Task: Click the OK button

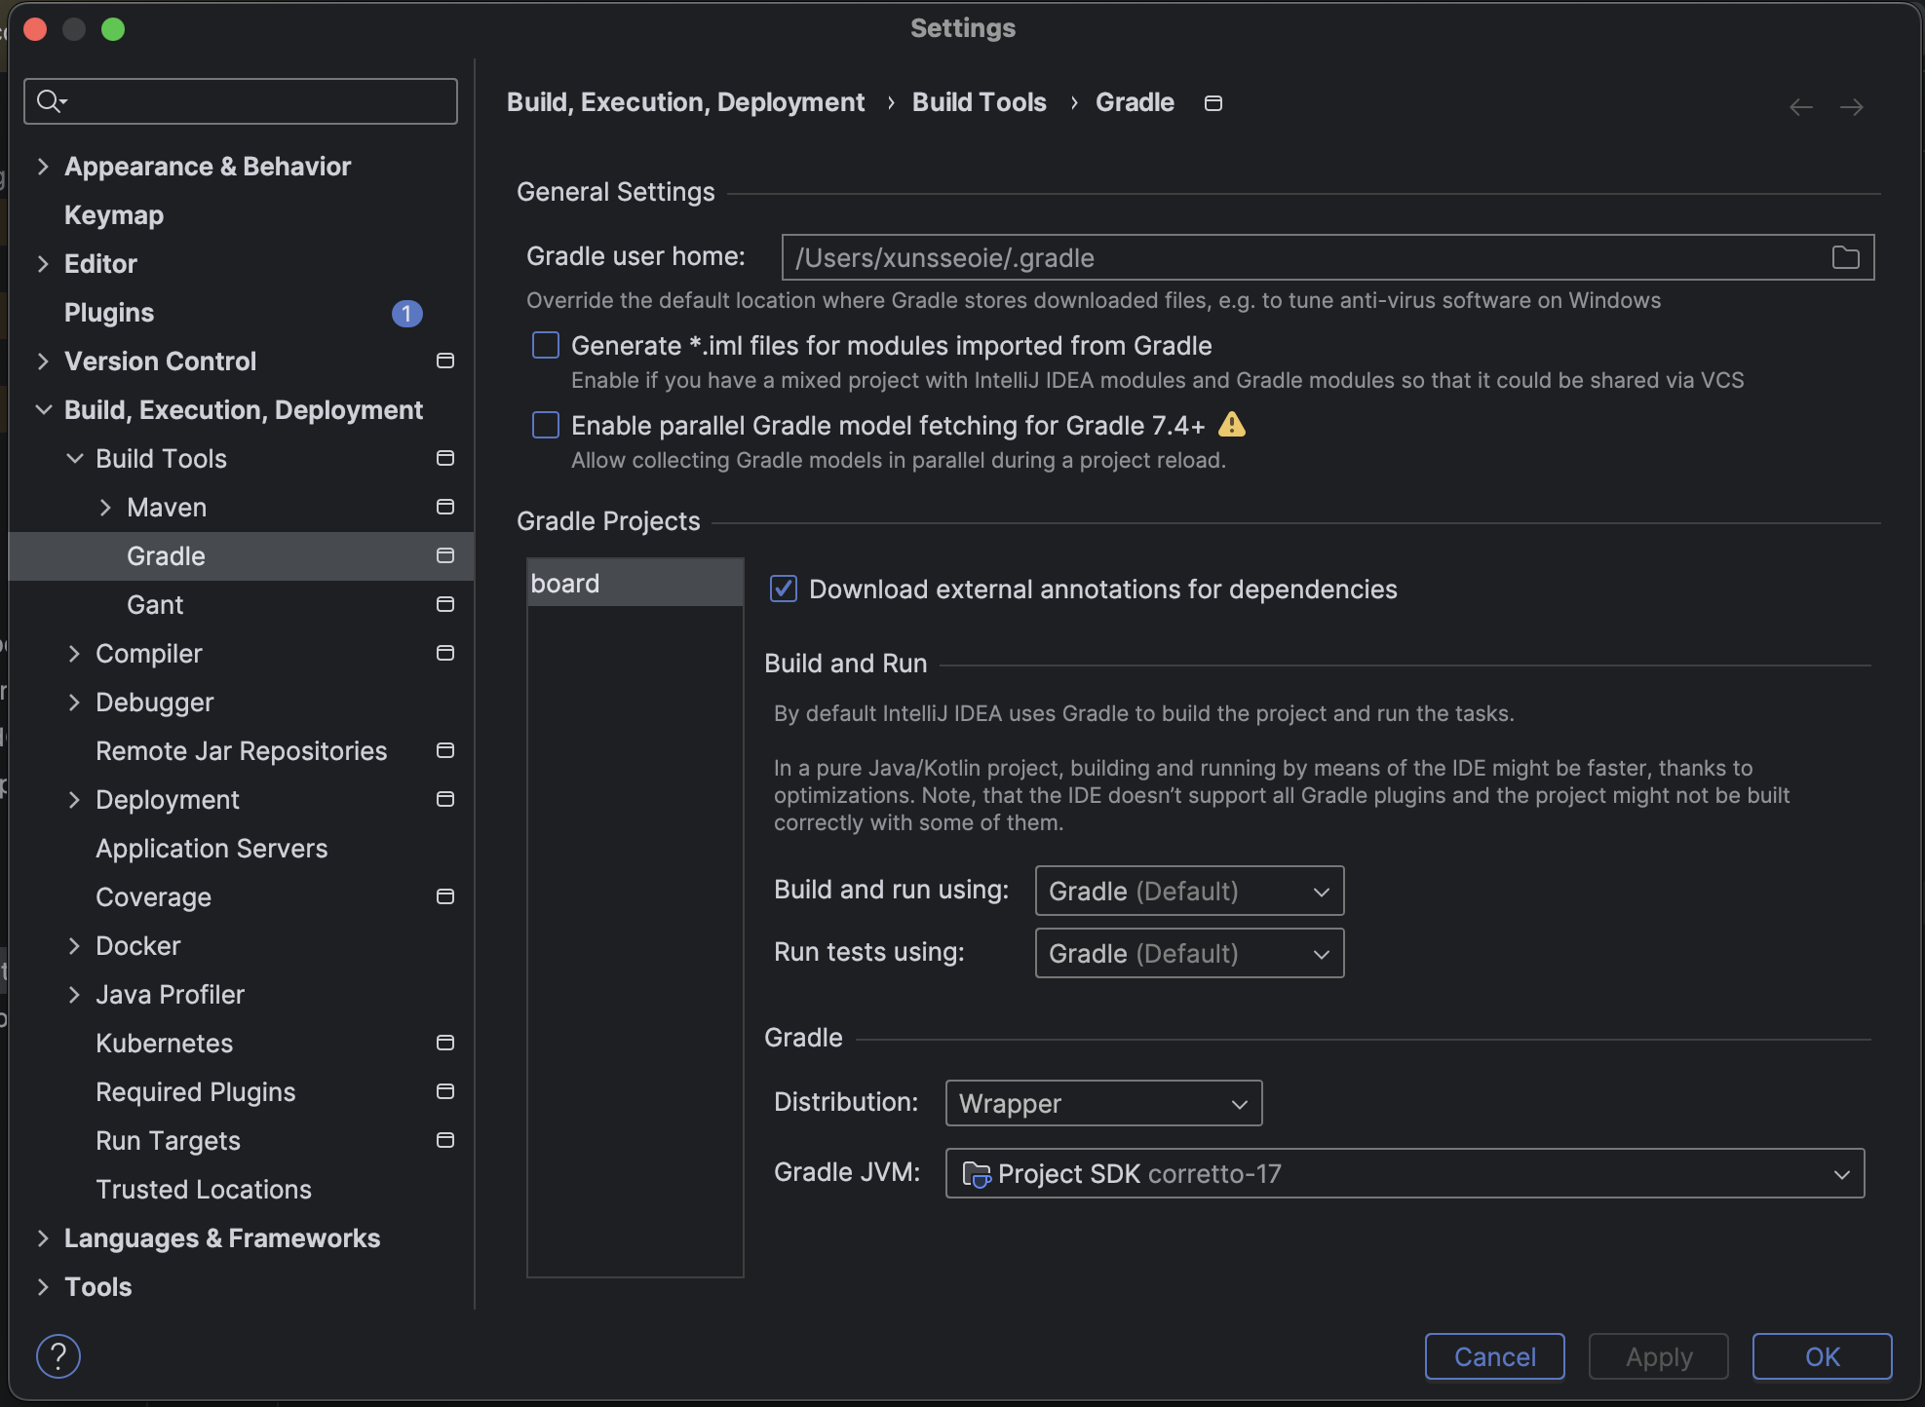Action: tap(1821, 1356)
